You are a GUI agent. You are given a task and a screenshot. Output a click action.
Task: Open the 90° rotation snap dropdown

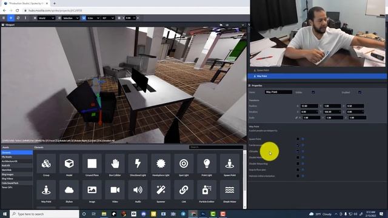click(108, 18)
